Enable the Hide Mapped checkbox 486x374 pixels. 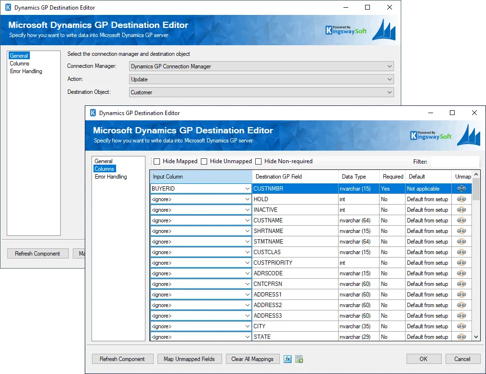tap(157, 162)
